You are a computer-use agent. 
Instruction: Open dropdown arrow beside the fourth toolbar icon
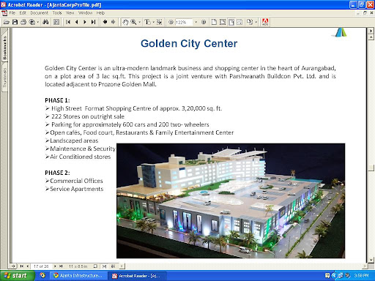click(38, 22)
